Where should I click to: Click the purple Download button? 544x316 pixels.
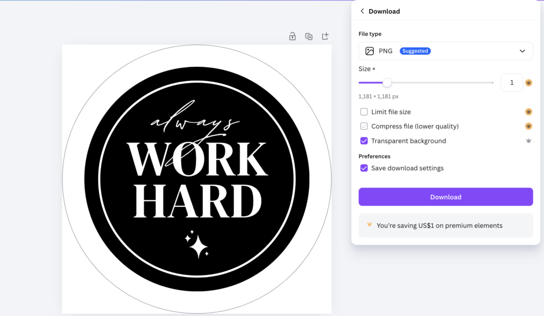(446, 197)
